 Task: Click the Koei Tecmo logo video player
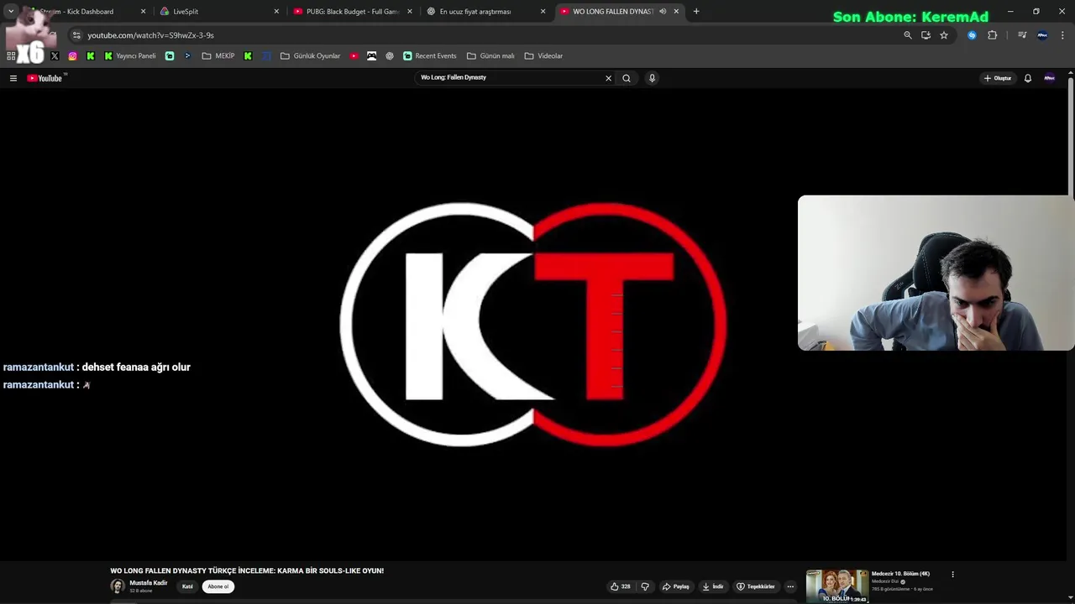coord(533,325)
